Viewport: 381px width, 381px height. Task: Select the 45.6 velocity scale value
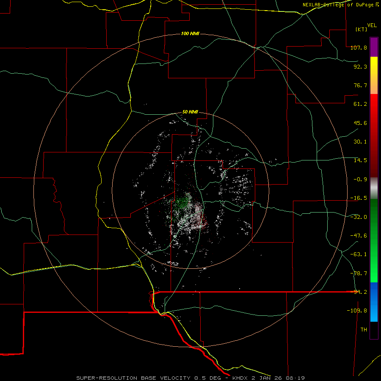click(360, 123)
